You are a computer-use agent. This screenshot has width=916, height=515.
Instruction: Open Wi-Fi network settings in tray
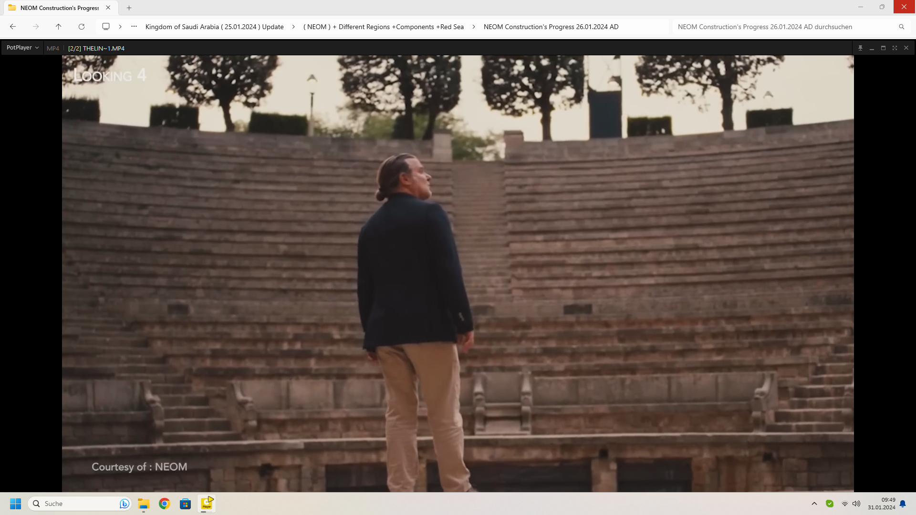click(x=844, y=504)
